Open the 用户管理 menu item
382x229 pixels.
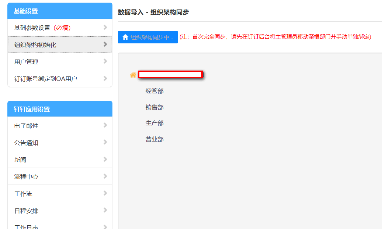coord(26,62)
